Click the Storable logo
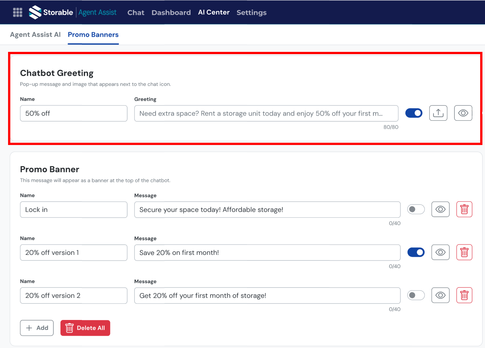 point(51,12)
